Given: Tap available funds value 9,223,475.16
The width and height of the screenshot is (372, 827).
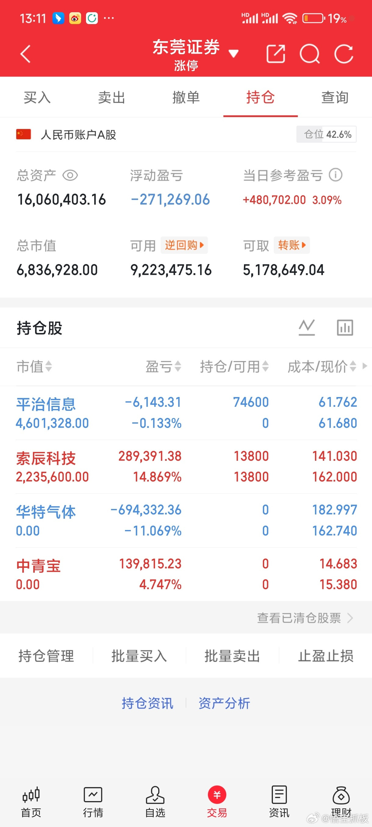Looking at the screenshot, I should tap(171, 270).
